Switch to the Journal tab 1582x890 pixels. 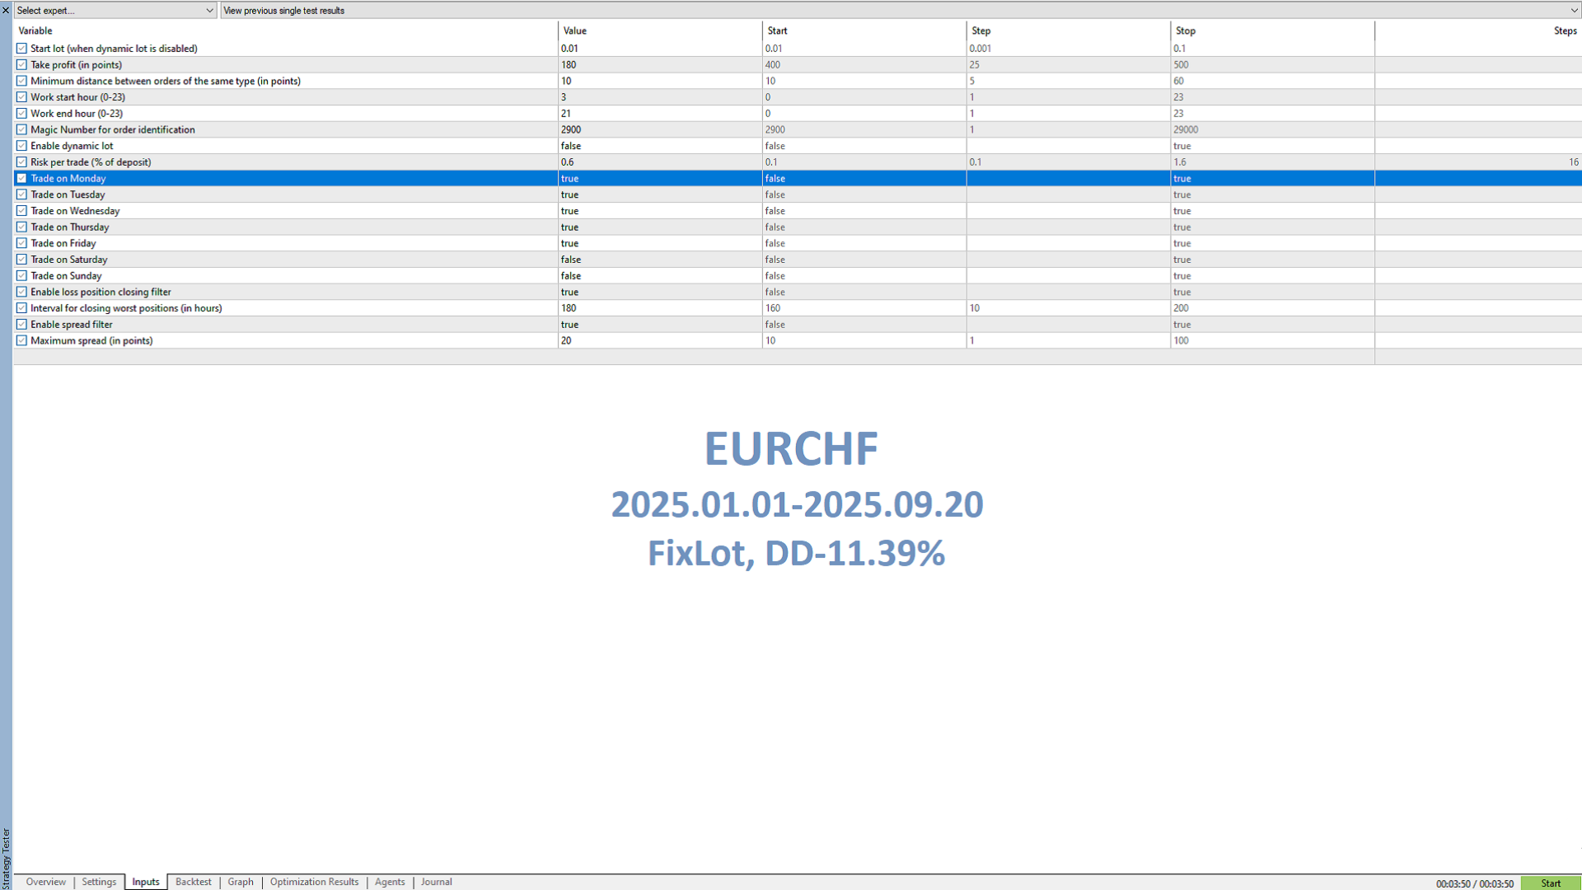tap(436, 882)
